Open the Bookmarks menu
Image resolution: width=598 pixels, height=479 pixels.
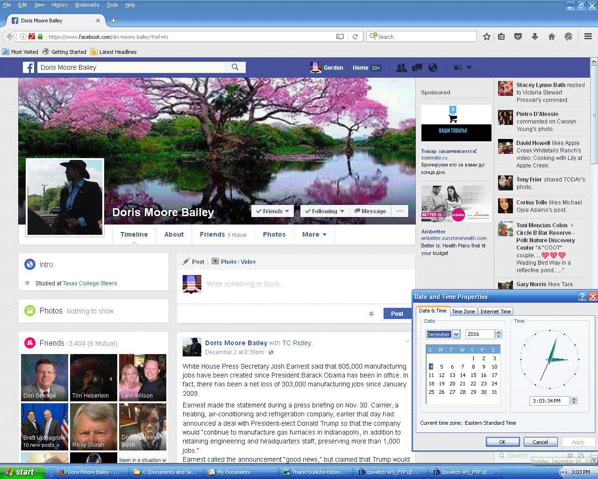coord(87,5)
